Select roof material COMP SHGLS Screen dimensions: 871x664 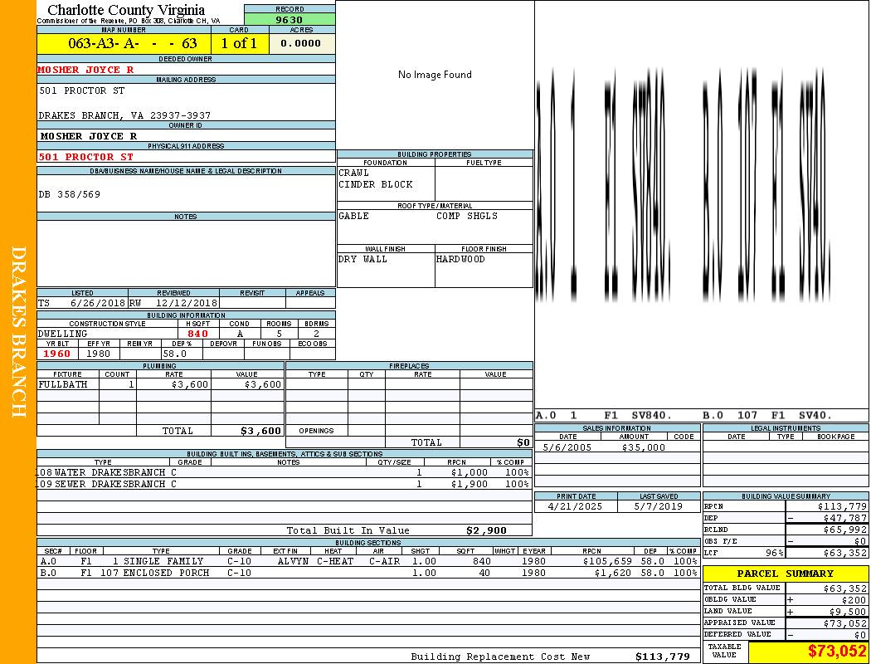click(467, 216)
